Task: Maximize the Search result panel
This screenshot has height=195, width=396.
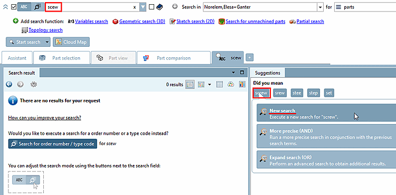Action: [x=242, y=73]
